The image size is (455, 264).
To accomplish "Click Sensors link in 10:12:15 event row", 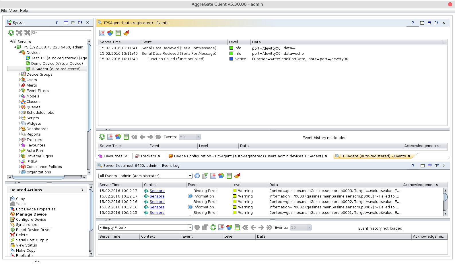I will pyautogui.click(x=157, y=213).
